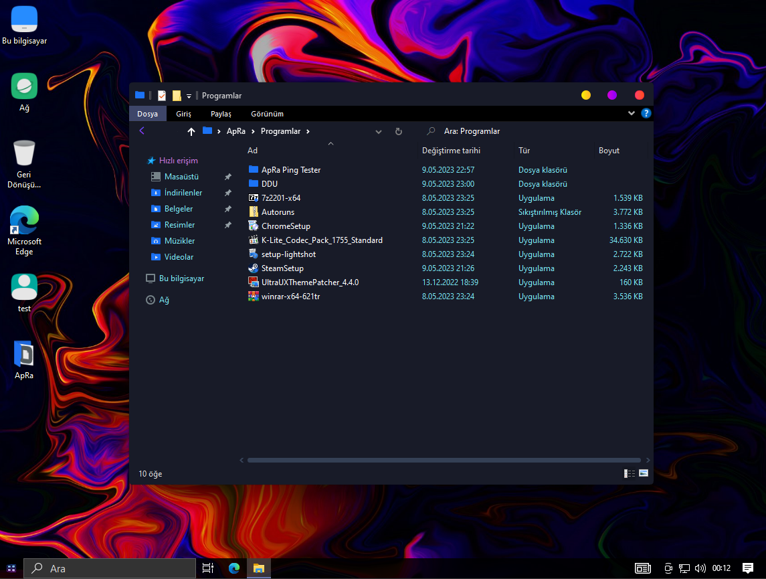
Task: Select setup-lightshot file icon
Action: [253, 254]
